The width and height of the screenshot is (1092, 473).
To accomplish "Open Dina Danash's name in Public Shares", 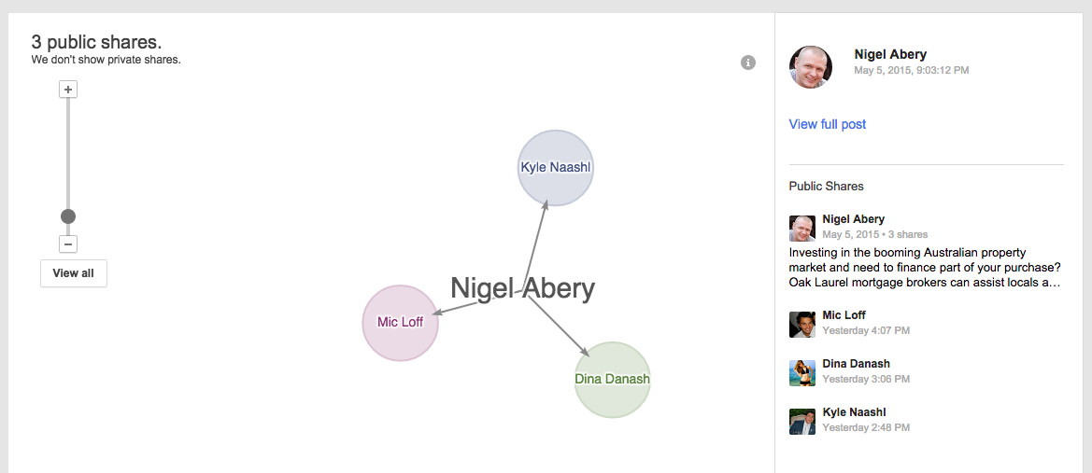I will [856, 364].
